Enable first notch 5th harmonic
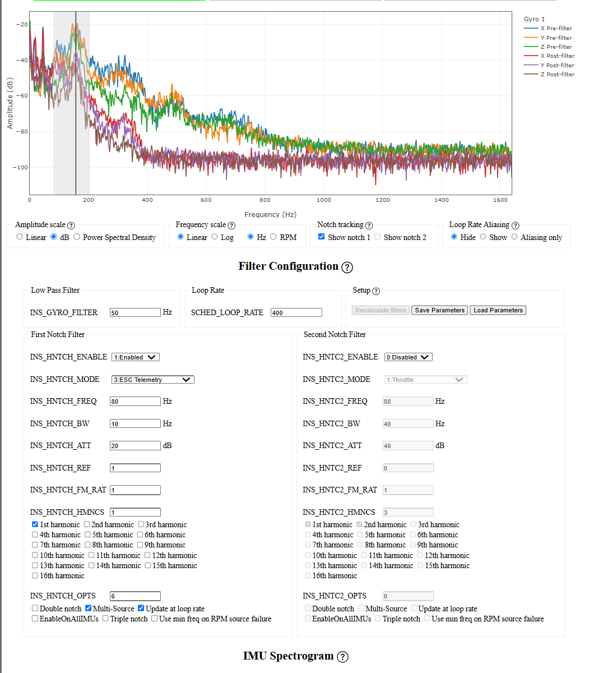This screenshot has width=589, height=673. pyautogui.click(x=88, y=534)
